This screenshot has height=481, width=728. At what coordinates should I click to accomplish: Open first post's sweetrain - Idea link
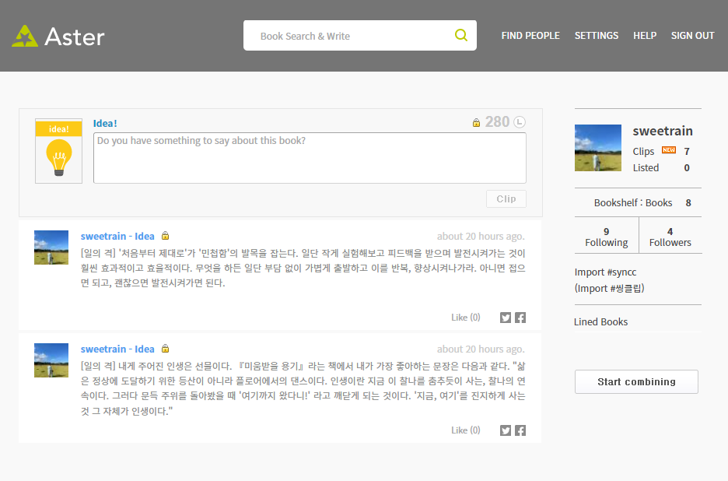tap(117, 236)
